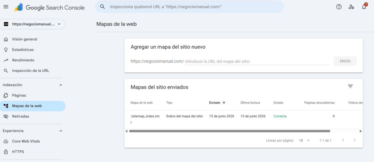
Task: Focus the URL inspection search box
Action: (190, 7)
